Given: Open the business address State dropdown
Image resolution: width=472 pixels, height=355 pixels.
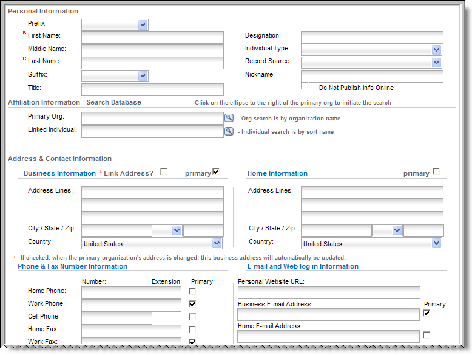Looking at the screenshot, I should coord(167,230).
